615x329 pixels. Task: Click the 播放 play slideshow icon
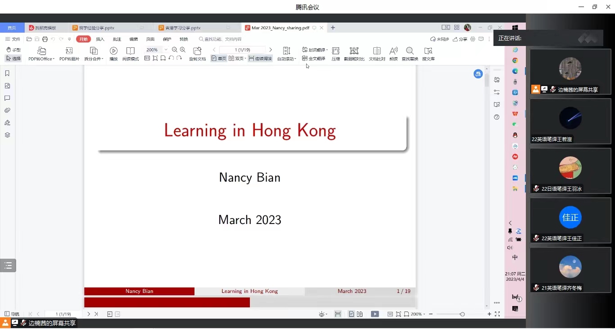113,51
